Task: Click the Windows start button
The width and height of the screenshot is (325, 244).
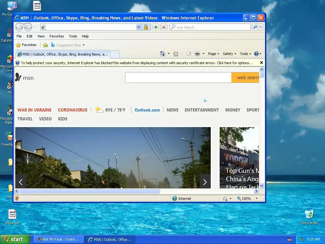Action: click(15, 240)
